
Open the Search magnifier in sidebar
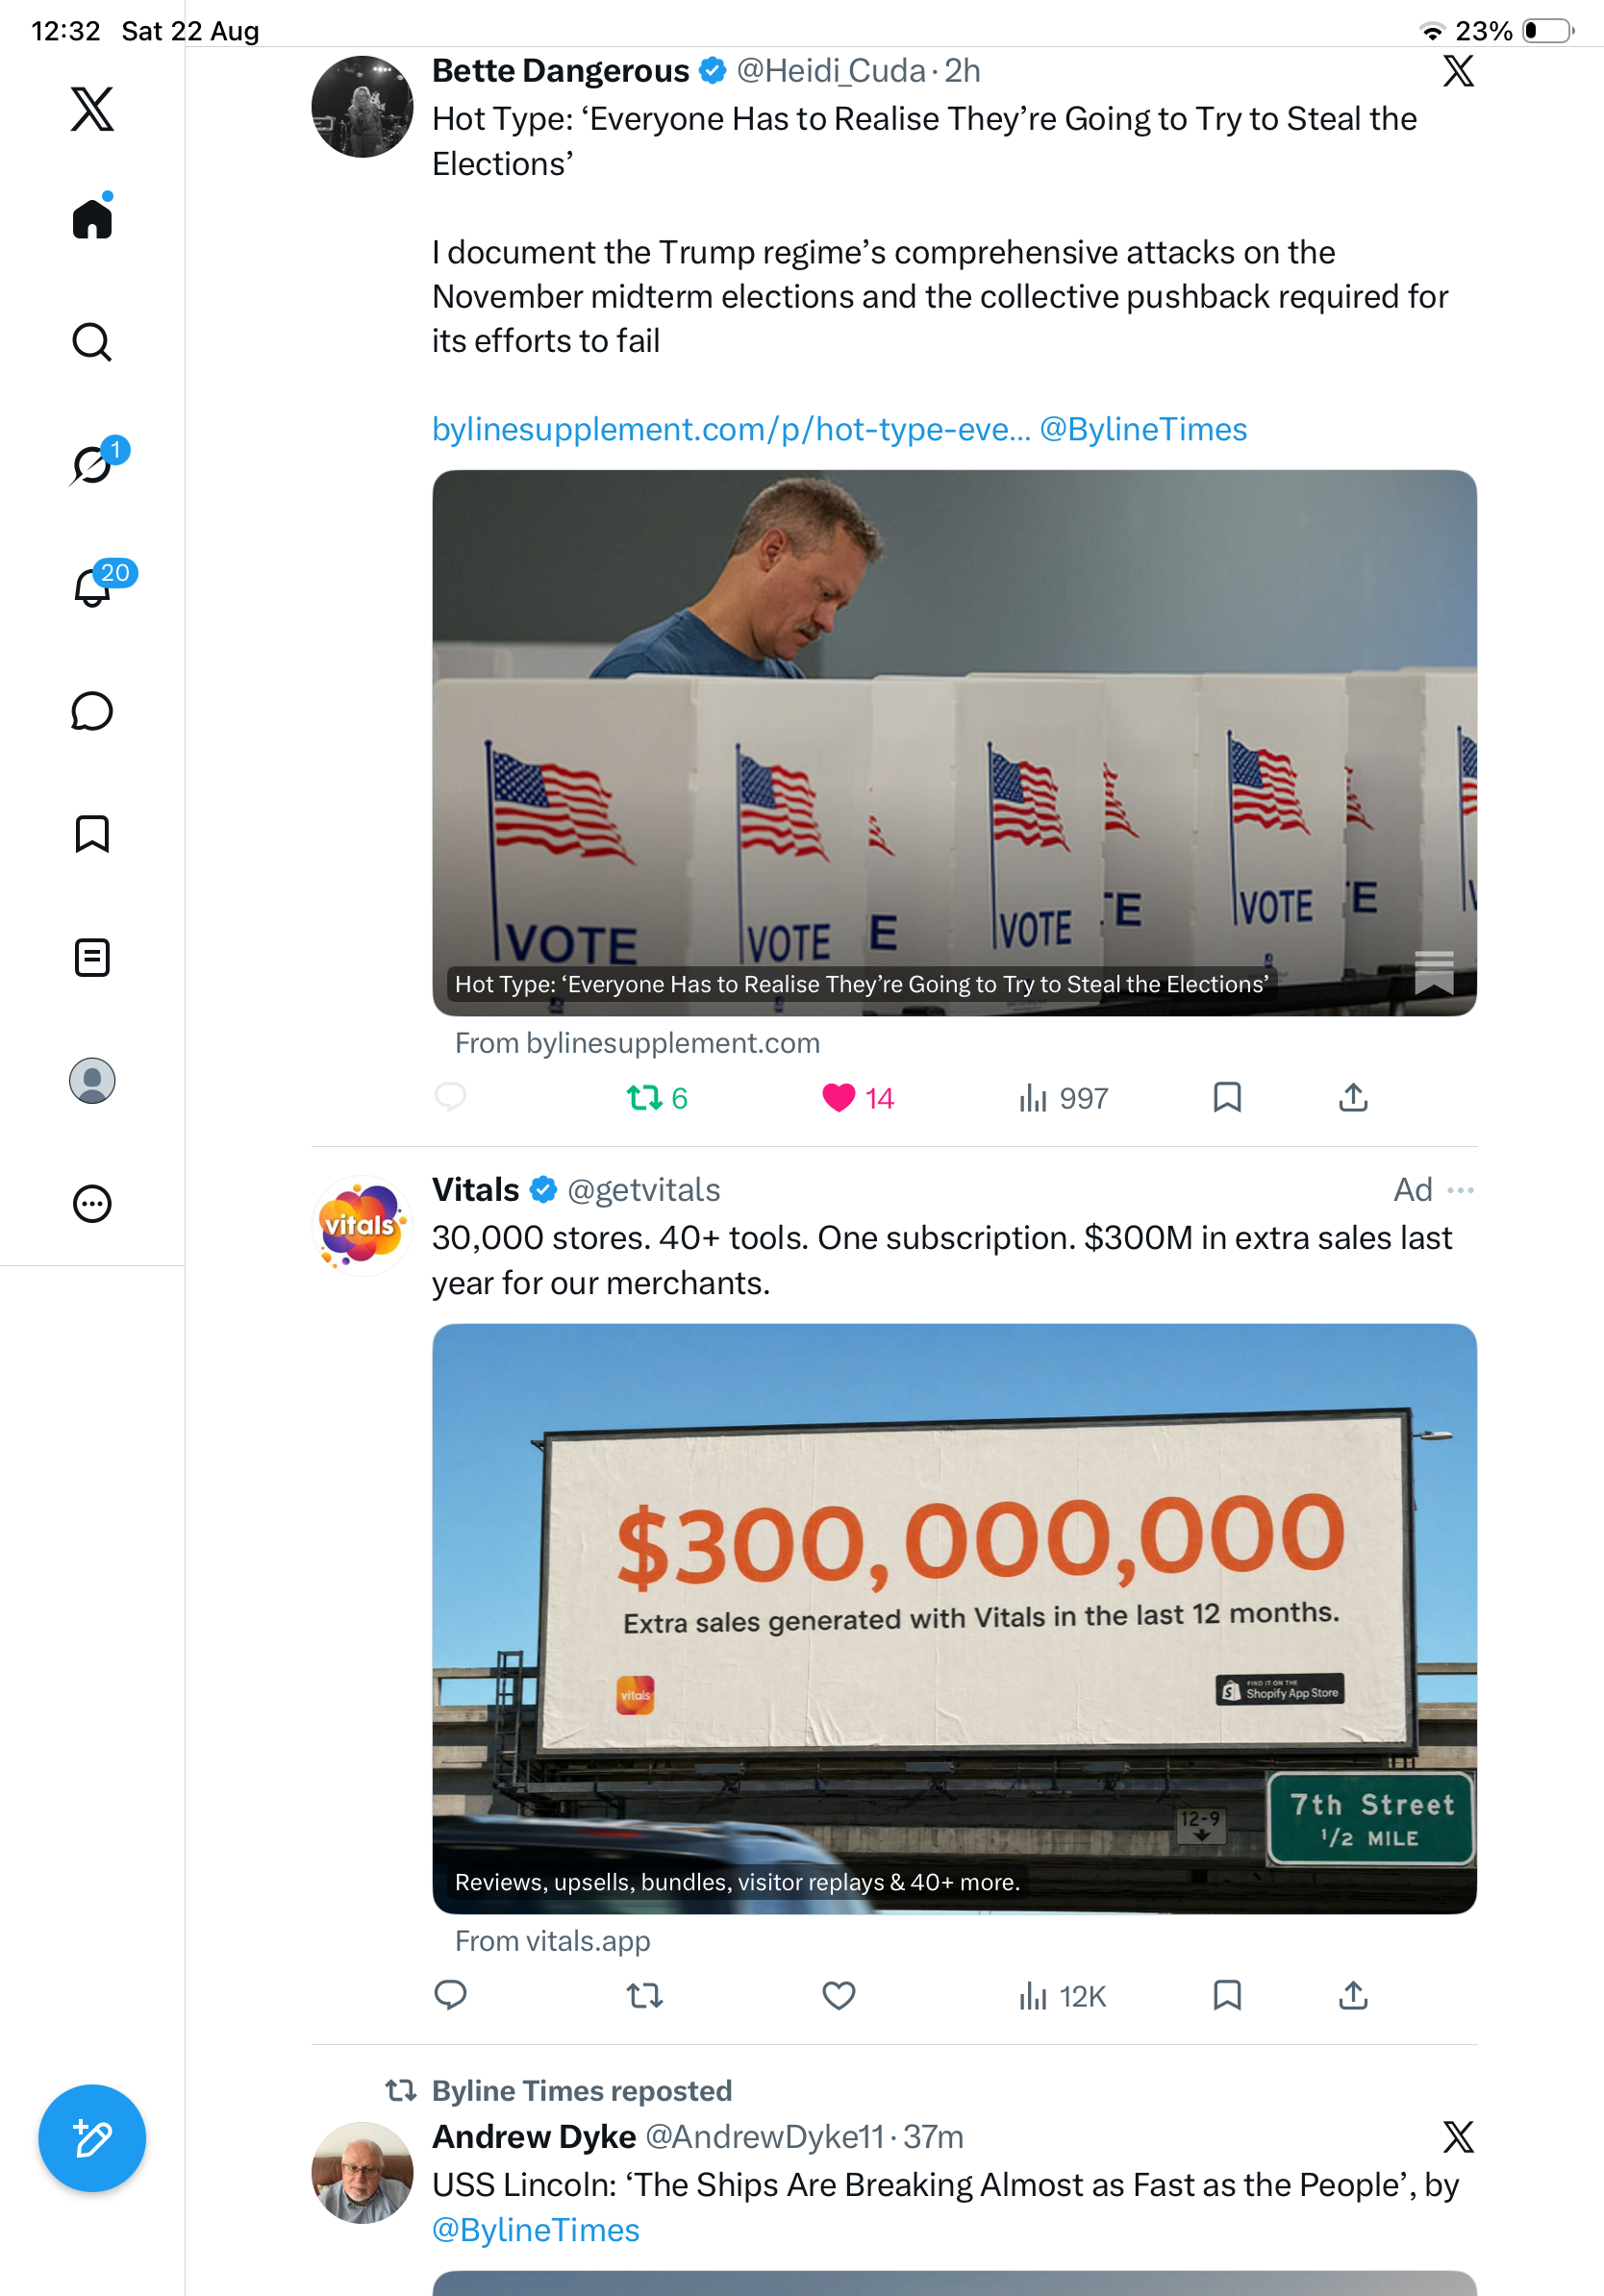[x=92, y=342]
